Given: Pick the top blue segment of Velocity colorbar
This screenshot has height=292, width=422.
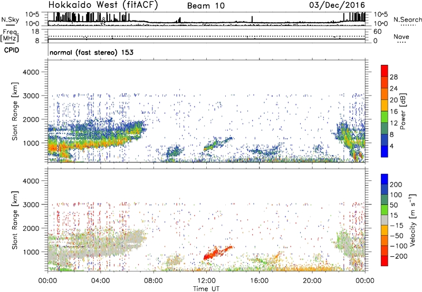Looking at the screenshot, I should click(385, 179).
